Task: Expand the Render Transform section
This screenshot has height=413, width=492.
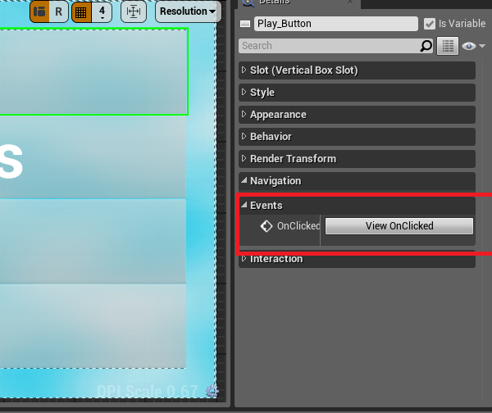Action: point(357,159)
